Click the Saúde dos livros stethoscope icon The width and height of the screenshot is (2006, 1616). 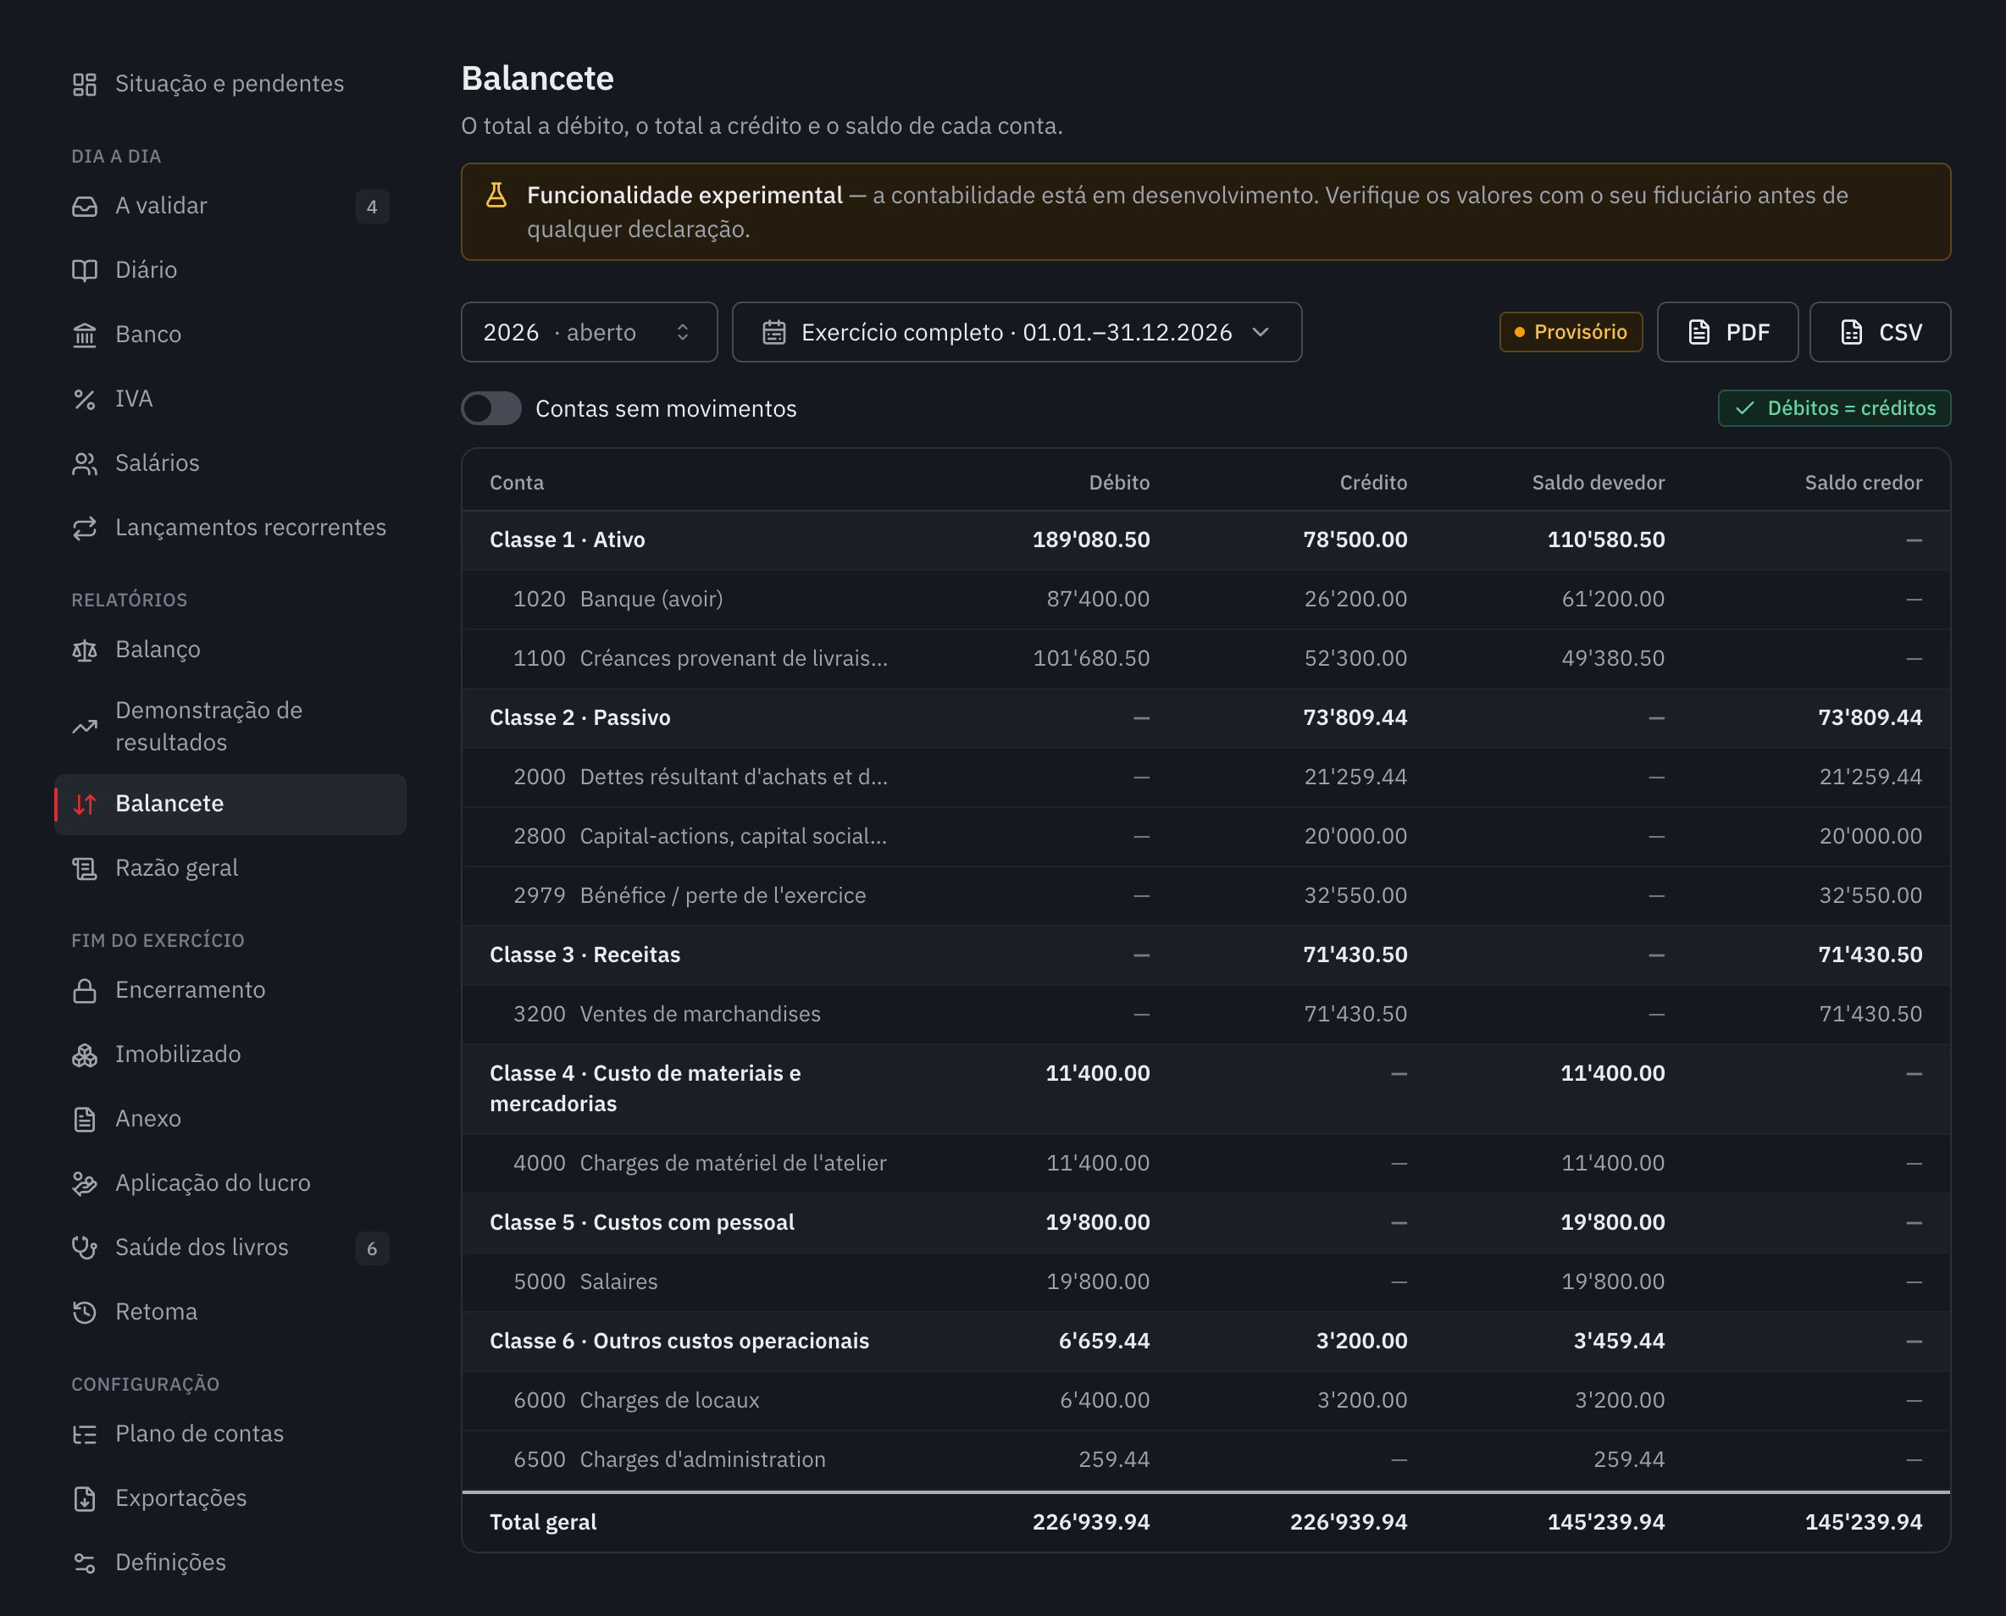coord(85,1248)
